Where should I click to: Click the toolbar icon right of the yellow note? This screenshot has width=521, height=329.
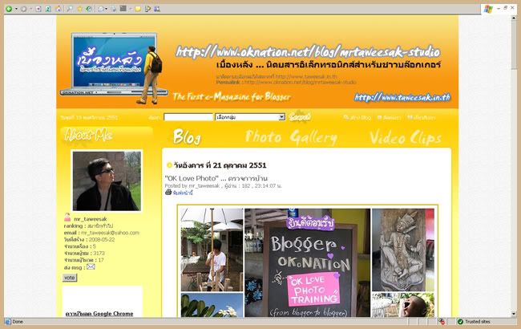pos(147,9)
